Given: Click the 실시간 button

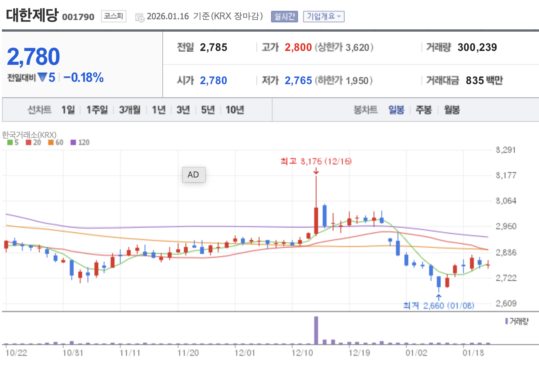Looking at the screenshot, I should [x=284, y=16].
